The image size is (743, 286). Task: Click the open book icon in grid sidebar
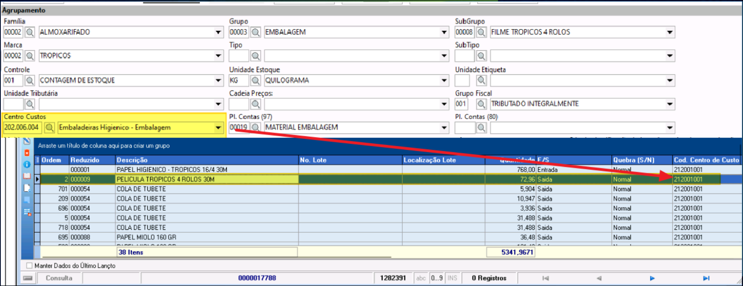coord(27,176)
